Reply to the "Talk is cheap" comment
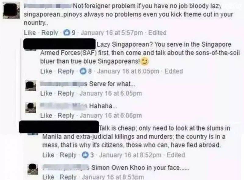The height and width of the screenshot is (180, 244). pos(68,155)
